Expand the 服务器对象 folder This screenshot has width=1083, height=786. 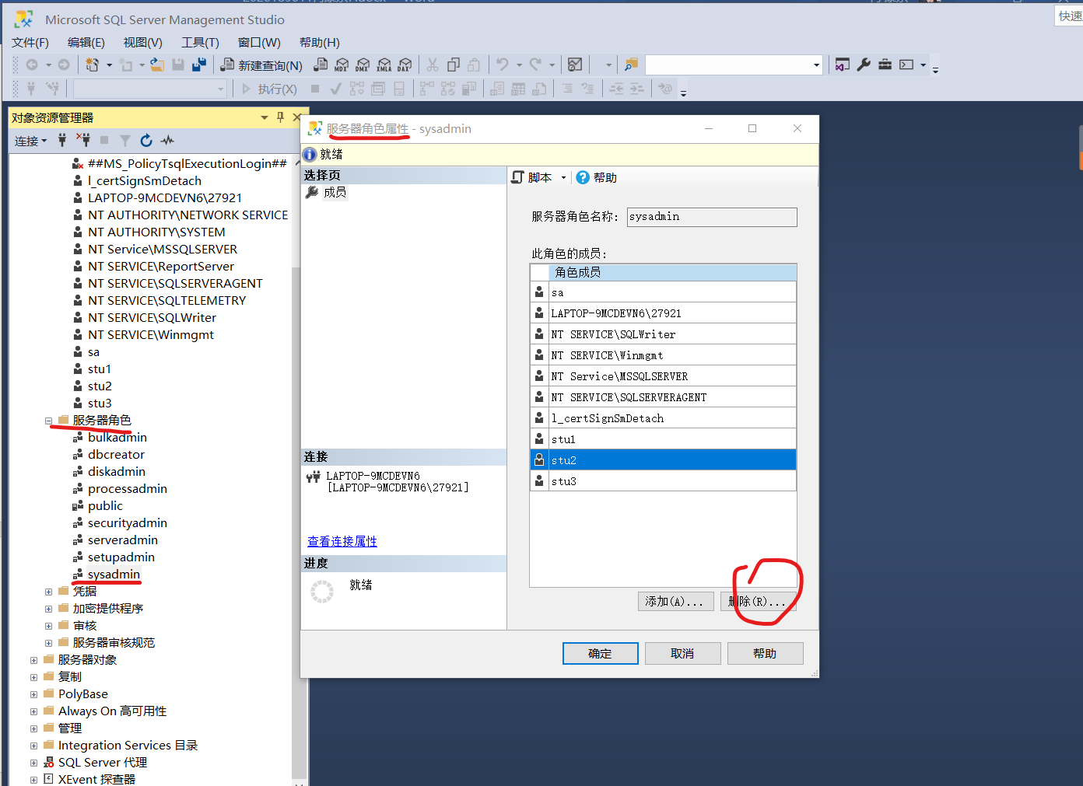pyautogui.click(x=33, y=660)
